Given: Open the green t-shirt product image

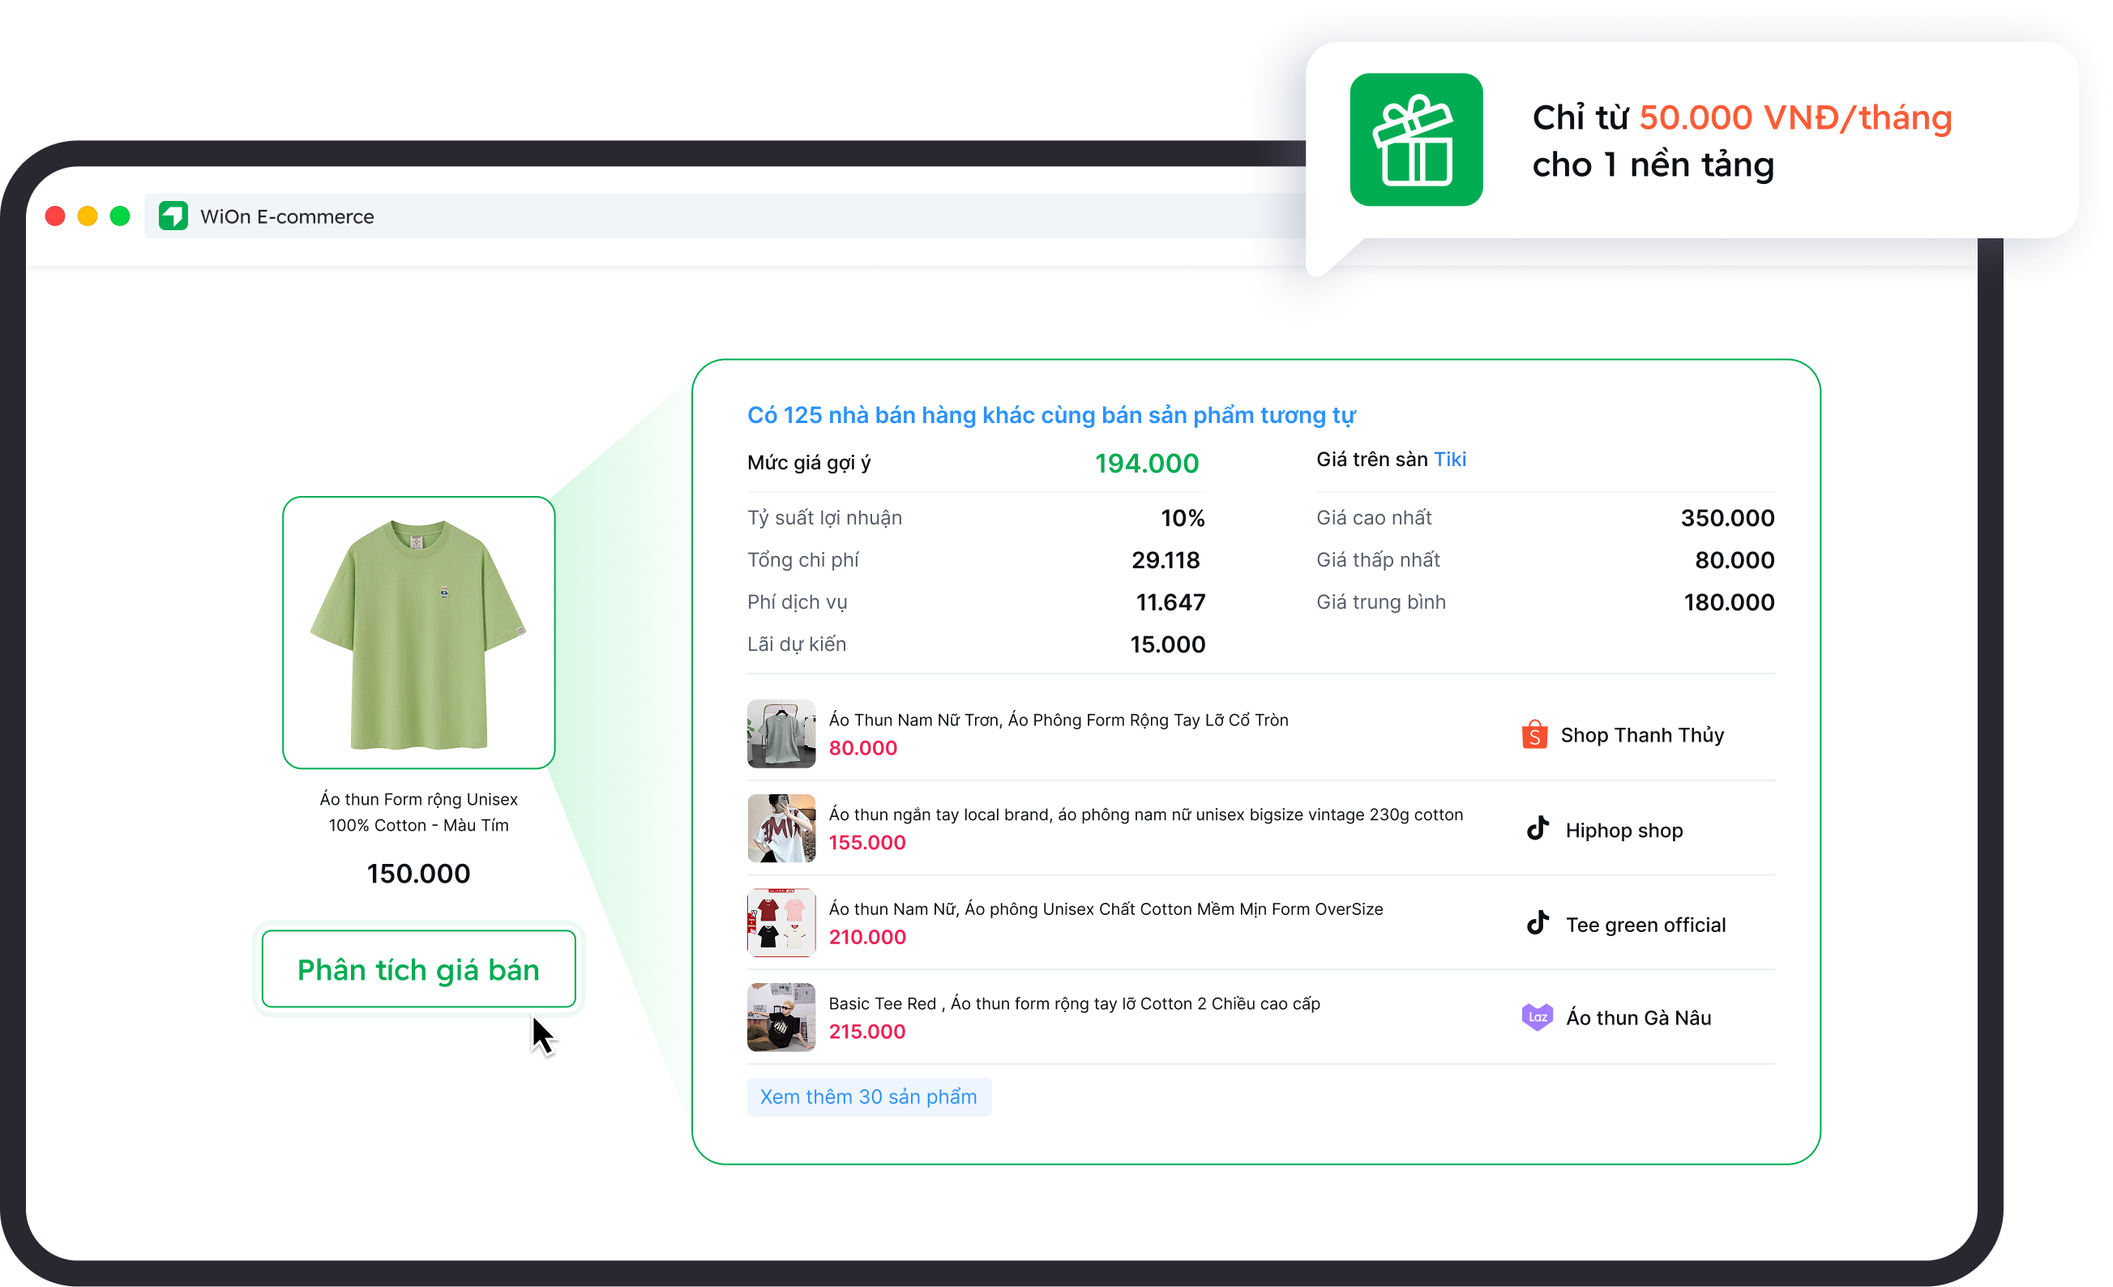Looking at the screenshot, I should click(418, 632).
